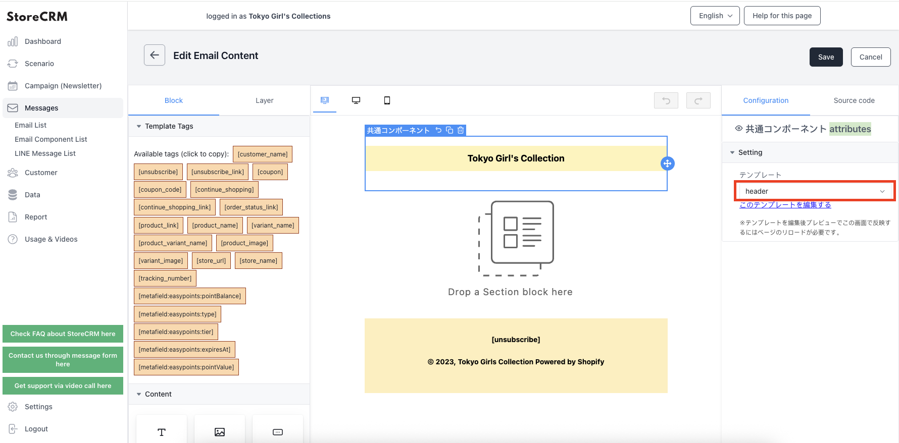
Task: Click the blue move handle
Action: [668, 163]
